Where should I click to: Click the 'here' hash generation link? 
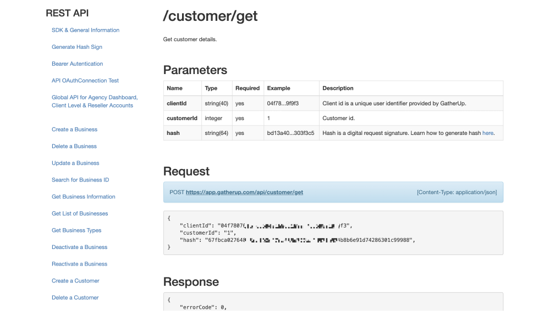[x=488, y=133]
